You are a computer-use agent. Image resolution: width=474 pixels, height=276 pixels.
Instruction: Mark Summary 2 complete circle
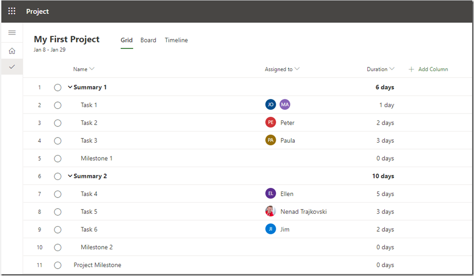click(x=58, y=176)
